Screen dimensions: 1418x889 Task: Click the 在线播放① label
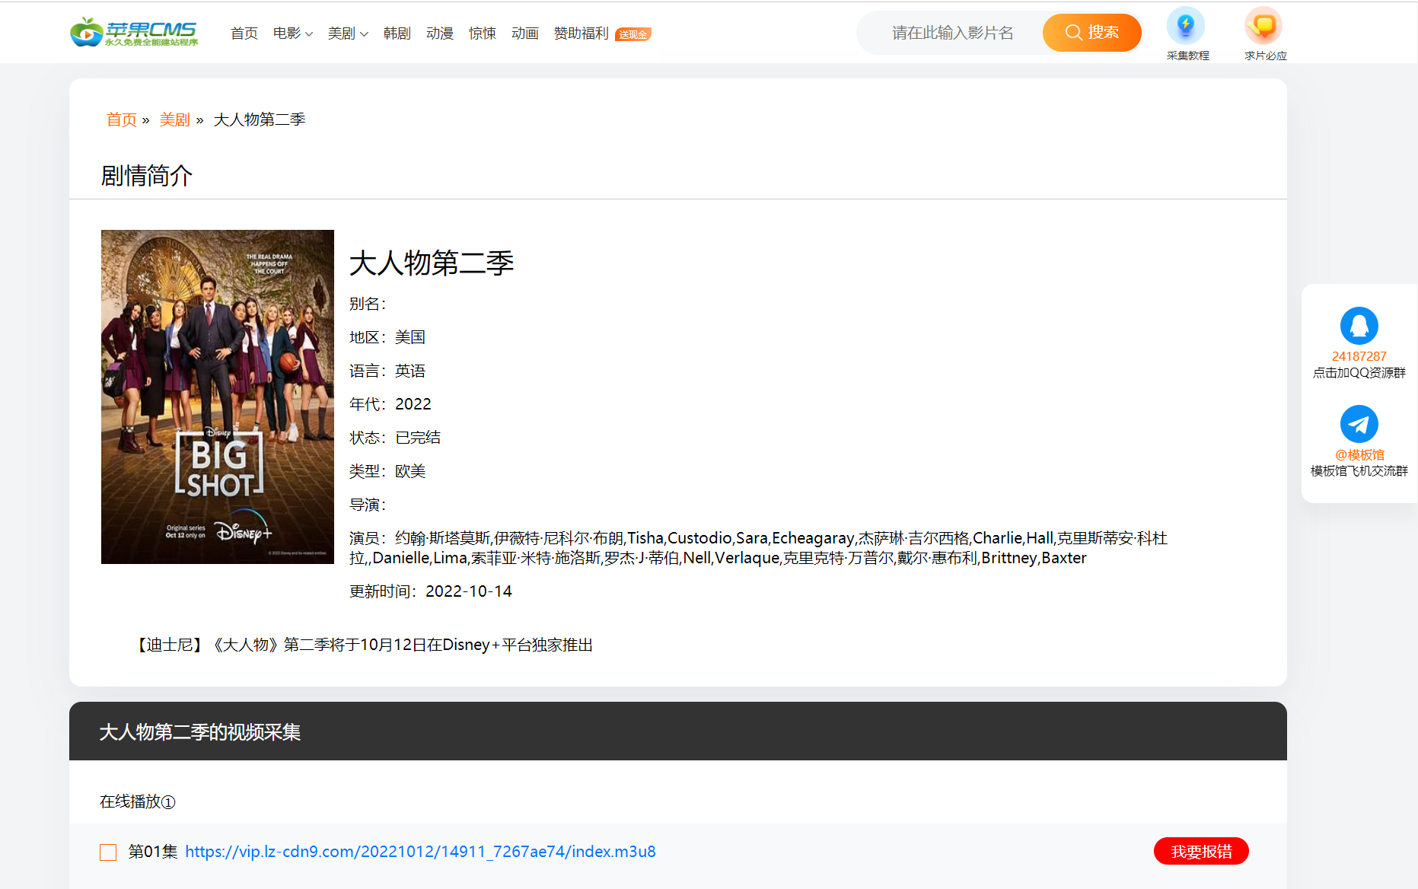138,801
